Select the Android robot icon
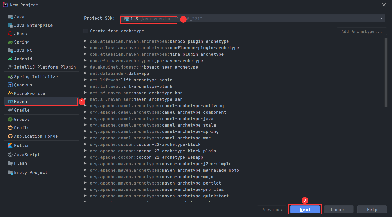The height and width of the screenshot is (217, 392). pos(10,59)
